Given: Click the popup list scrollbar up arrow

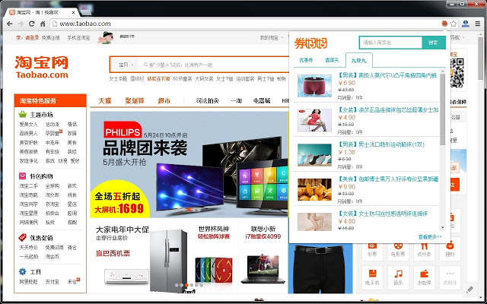Looking at the screenshot, I should [x=443, y=71].
